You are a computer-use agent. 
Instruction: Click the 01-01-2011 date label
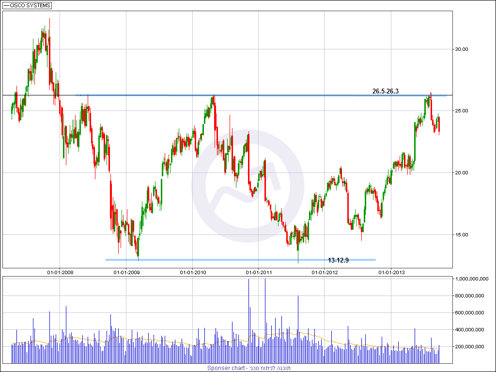259,272
